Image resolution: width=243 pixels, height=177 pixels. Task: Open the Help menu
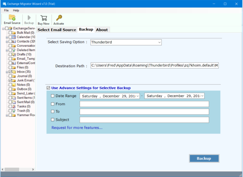16,10
